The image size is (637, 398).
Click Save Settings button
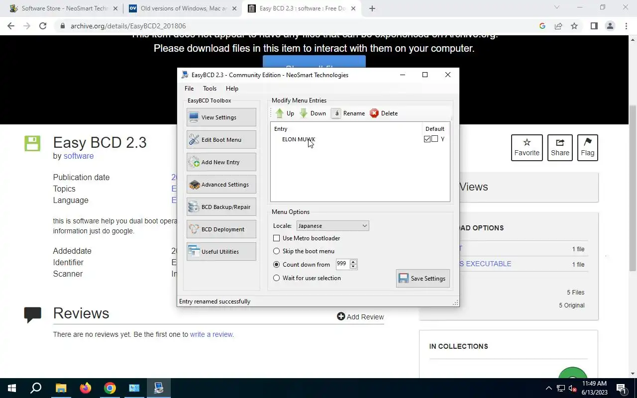(423, 279)
